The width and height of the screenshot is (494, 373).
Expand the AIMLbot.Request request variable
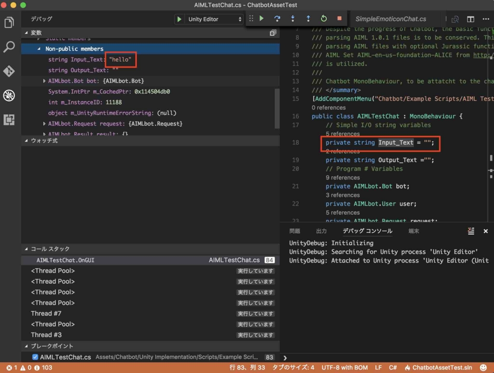(x=44, y=124)
